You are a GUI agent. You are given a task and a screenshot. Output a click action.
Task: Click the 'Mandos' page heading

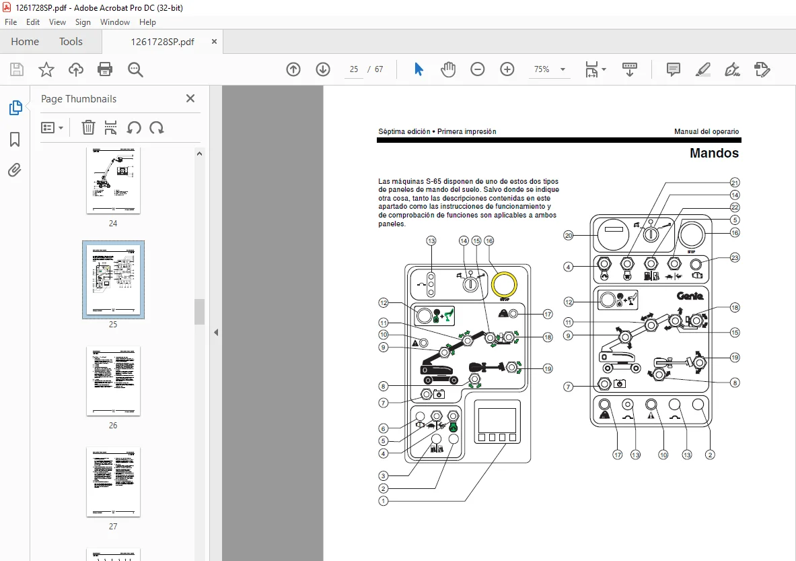[x=714, y=153]
